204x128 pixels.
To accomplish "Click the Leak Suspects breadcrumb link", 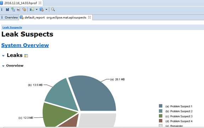I will 12,28.
